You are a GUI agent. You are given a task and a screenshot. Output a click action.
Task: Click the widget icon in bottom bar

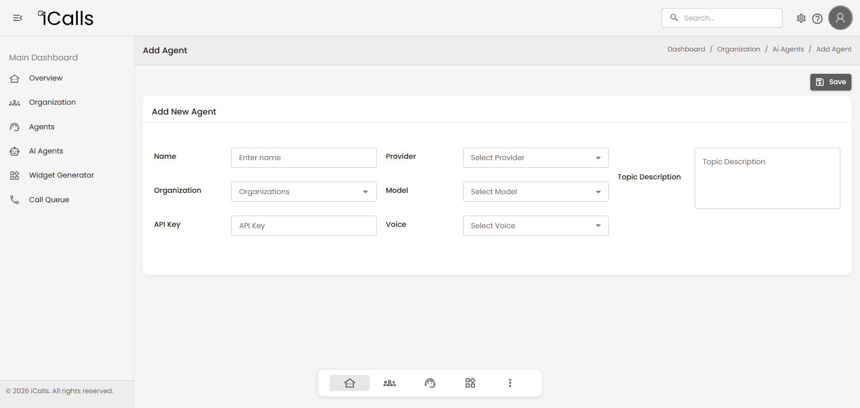point(470,383)
